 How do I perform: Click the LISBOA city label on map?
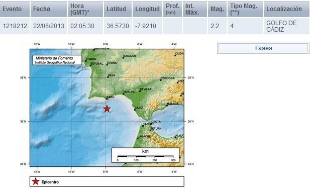coord(91,59)
